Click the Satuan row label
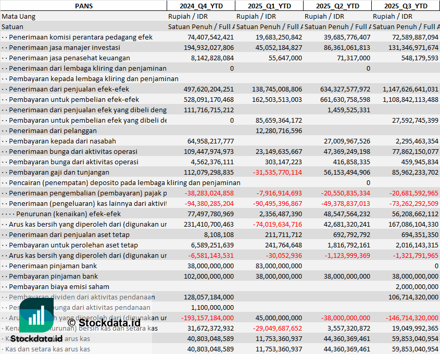 pos(12,27)
